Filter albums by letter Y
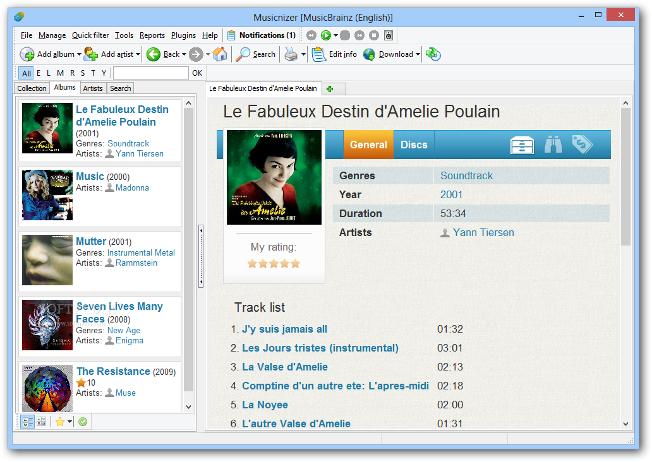The width and height of the screenshot is (652, 462). 104,73
